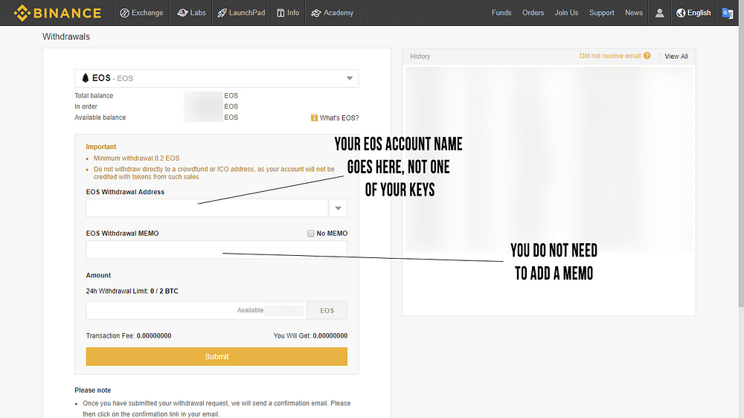This screenshot has height=418, width=744.
Task: Open Binance Academy
Action: point(333,13)
